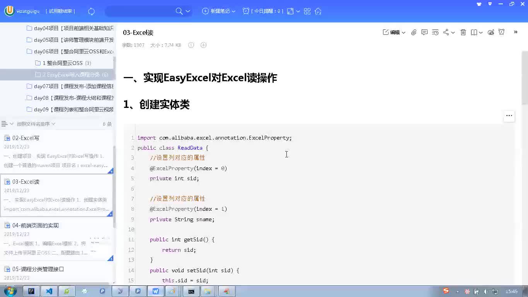Open the search options dropdown arrow
This screenshot has width=528, height=297.
(x=188, y=11)
